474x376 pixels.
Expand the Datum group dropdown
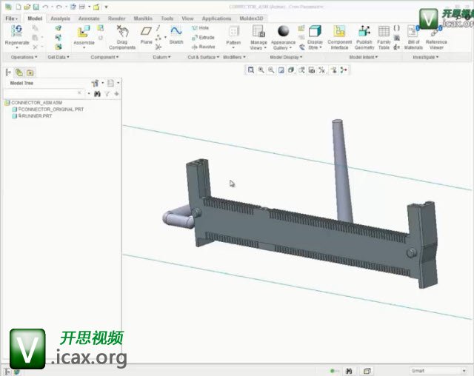pos(161,57)
